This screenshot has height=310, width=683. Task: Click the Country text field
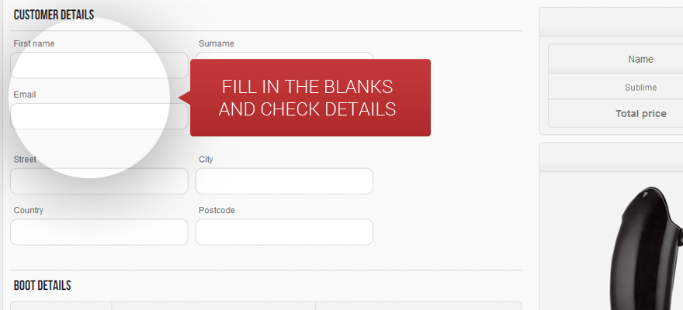pos(99,232)
